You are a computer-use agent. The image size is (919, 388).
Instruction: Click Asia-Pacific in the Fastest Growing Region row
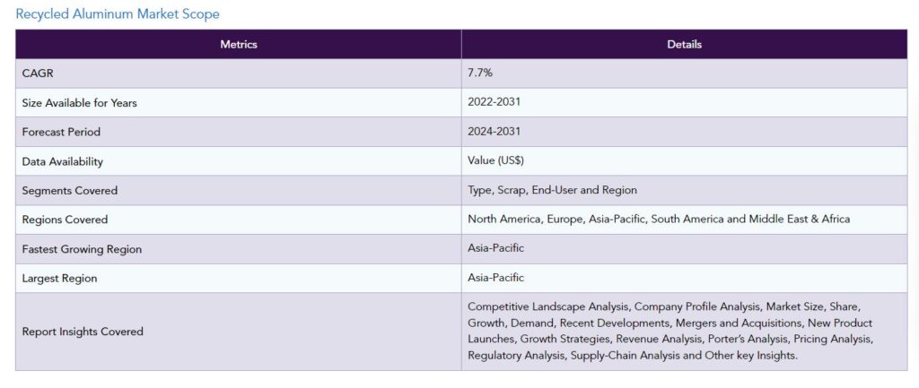(x=495, y=248)
